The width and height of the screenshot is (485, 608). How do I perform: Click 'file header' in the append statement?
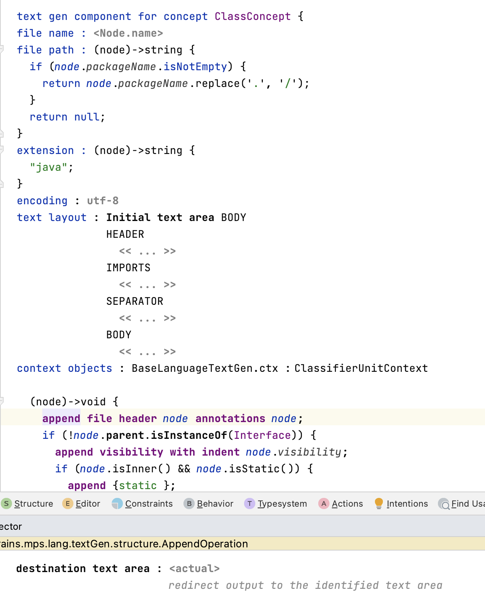click(x=122, y=418)
